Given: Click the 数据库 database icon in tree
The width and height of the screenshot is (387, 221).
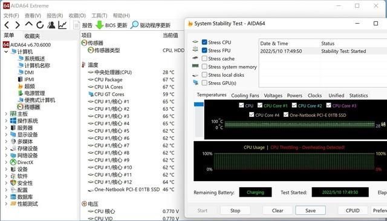Looking at the screenshot, I should (13, 197).
